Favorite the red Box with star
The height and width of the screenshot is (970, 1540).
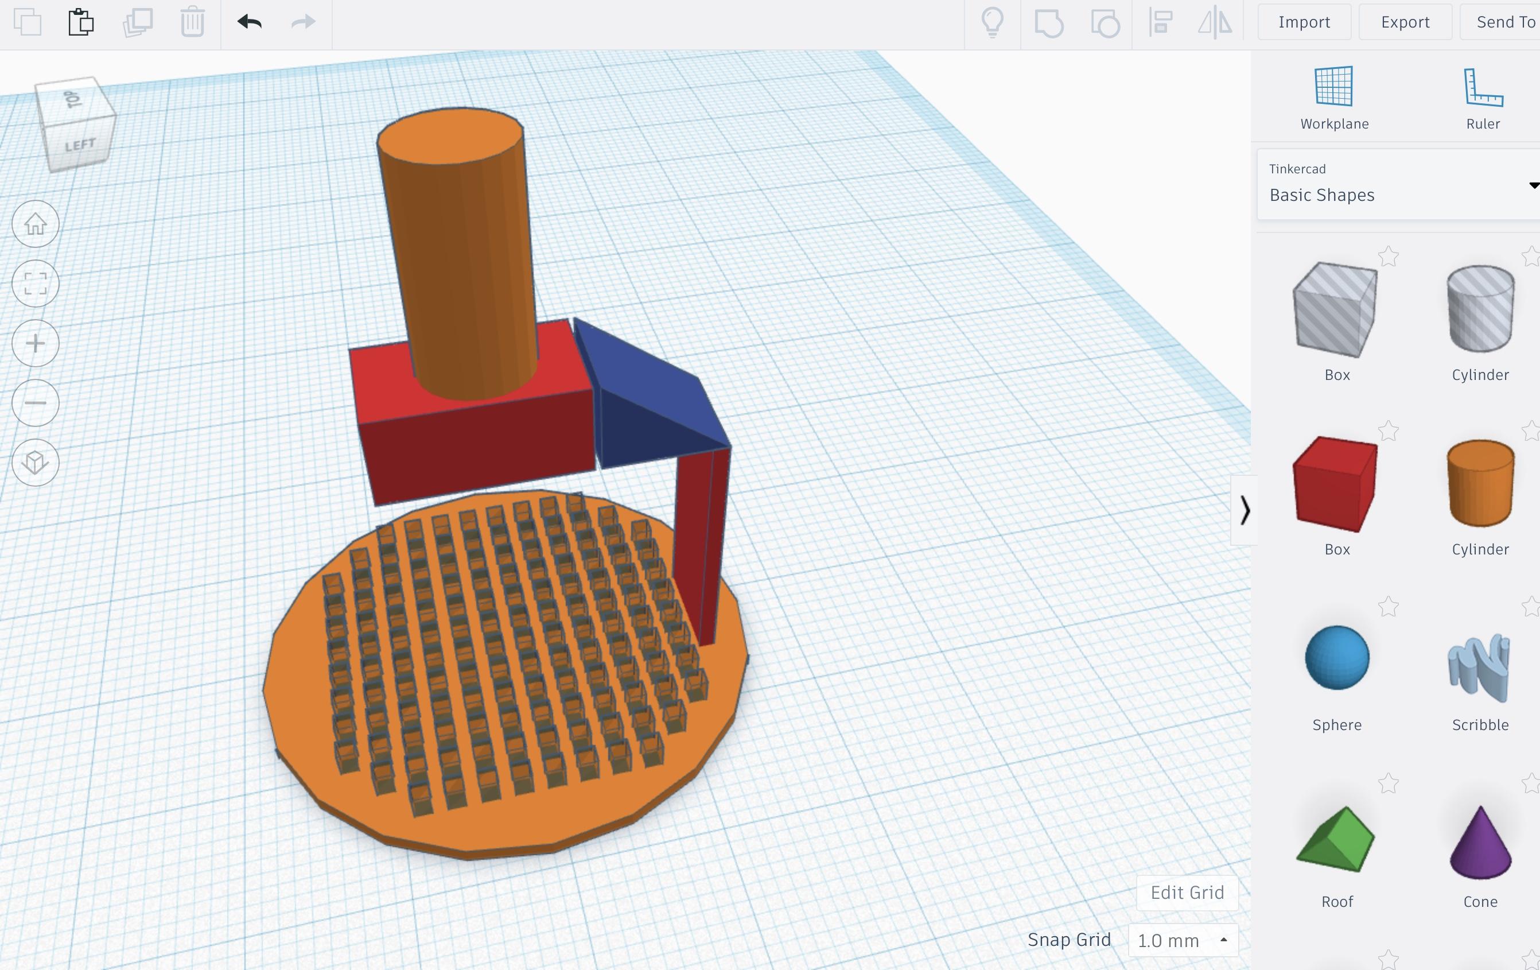coord(1389,431)
